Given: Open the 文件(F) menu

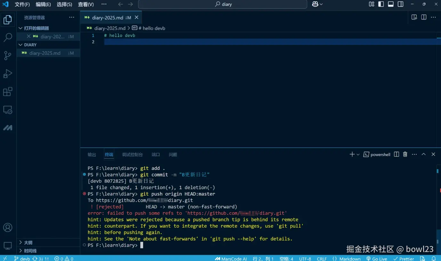Looking at the screenshot, I should click(x=22, y=4).
